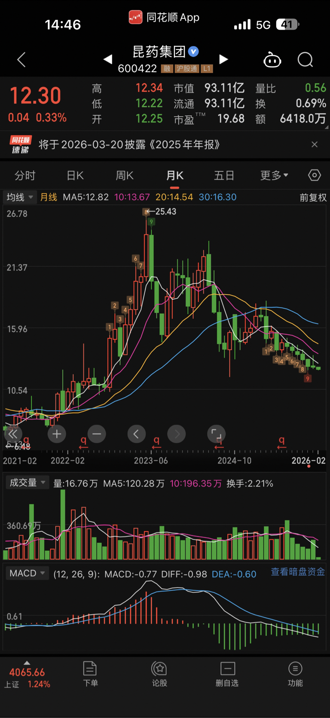This screenshot has width=330, height=718.
Task: Tap the 沪股通 tag
Action: (x=186, y=69)
